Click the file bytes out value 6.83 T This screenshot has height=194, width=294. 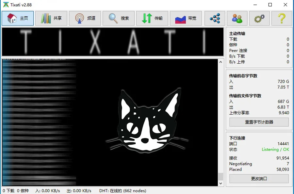283,107
